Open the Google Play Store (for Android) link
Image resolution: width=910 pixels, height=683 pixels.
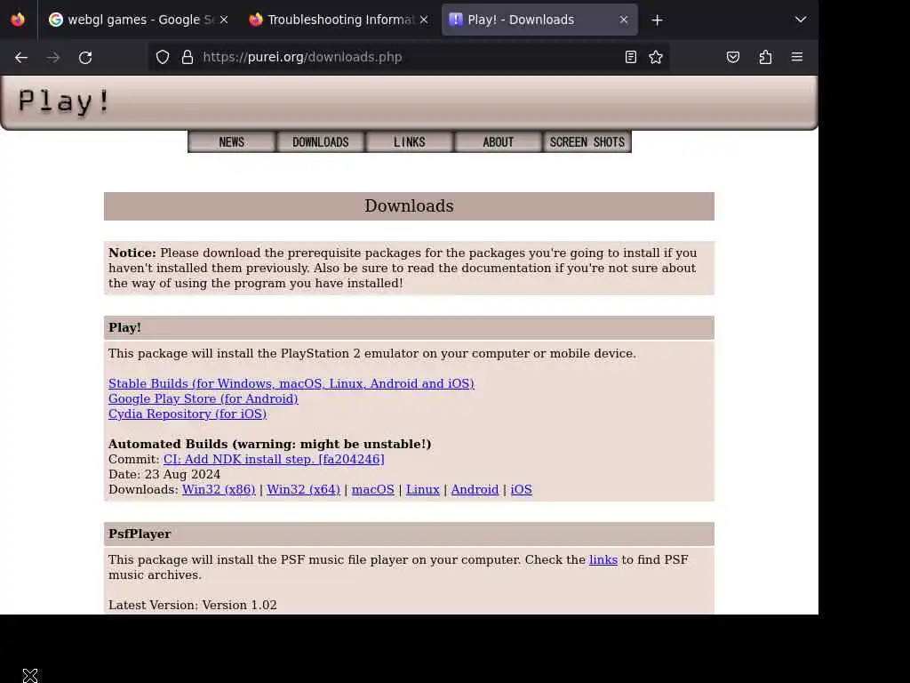click(x=204, y=399)
